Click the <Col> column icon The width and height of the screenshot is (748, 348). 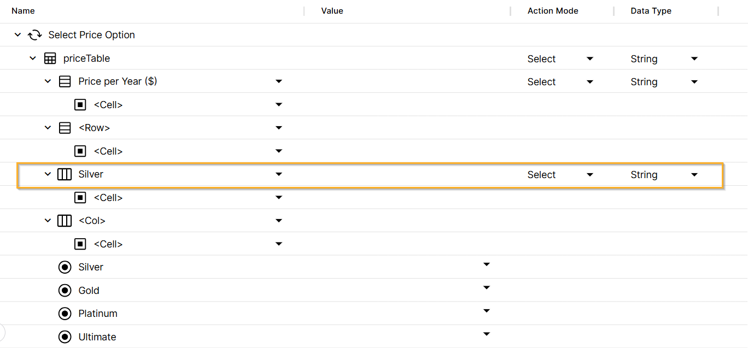pyautogui.click(x=65, y=221)
